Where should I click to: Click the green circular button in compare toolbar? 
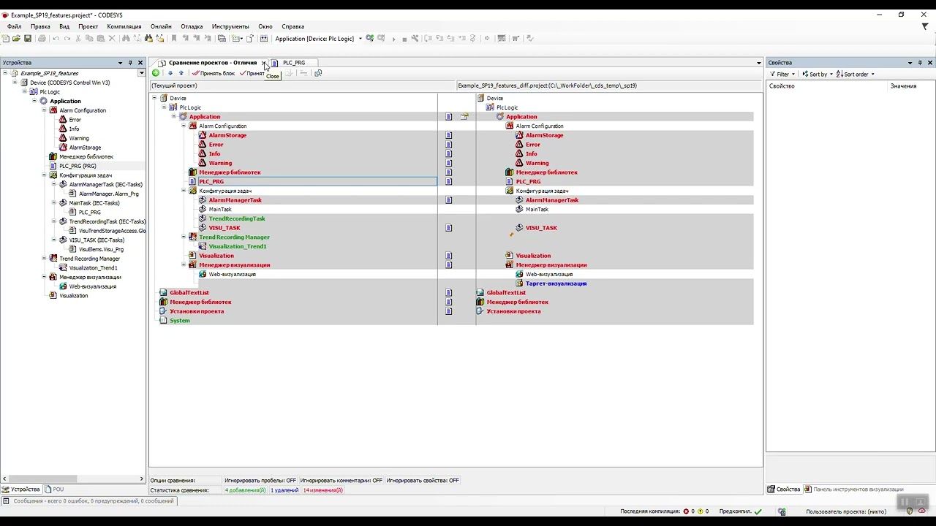[156, 73]
